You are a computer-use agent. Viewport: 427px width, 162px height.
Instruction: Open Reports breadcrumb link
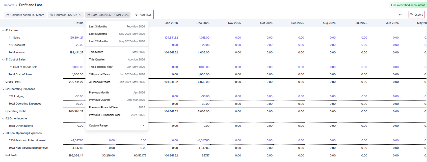[x=9, y=5]
